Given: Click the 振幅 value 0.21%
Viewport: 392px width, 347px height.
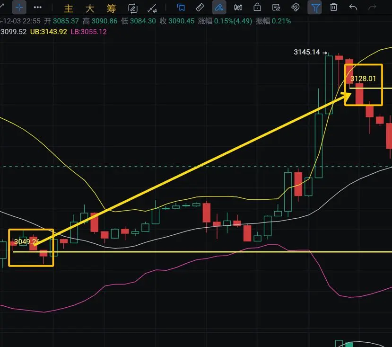Looking at the screenshot, I should (x=281, y=21).
